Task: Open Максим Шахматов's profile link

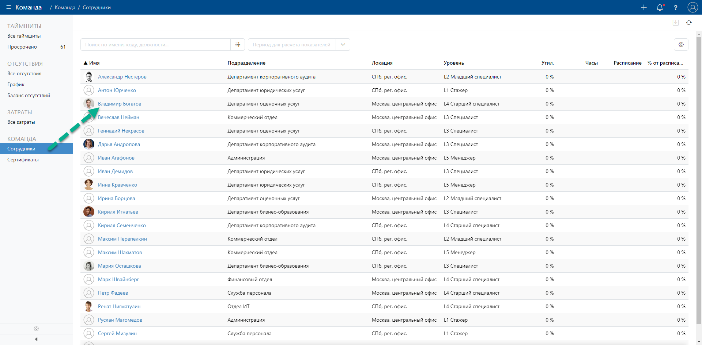Action: (120, 252)
